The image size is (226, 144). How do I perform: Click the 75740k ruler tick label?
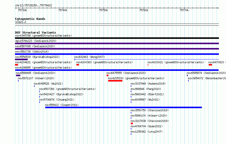tap(63, 10)
